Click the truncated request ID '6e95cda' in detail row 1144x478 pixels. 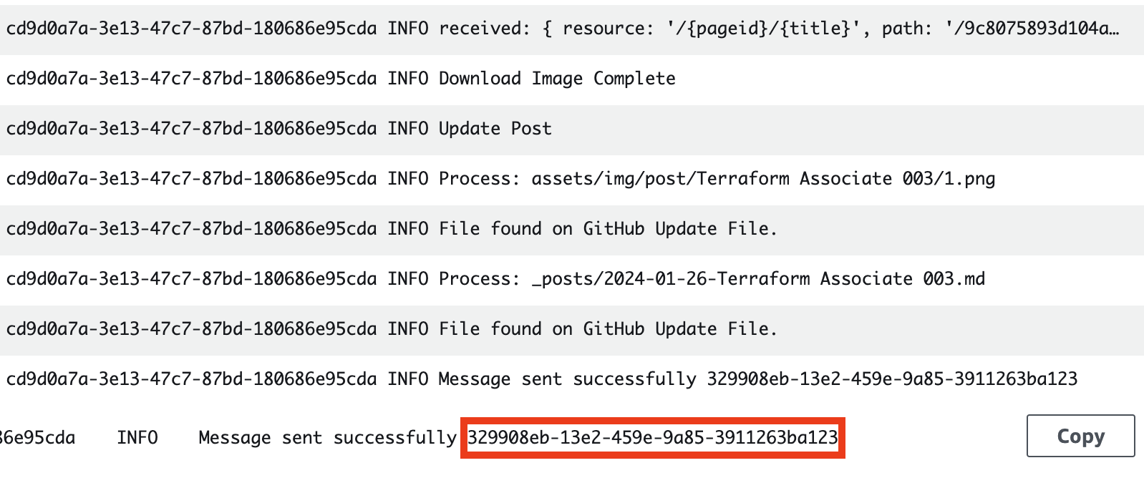point(37,437)
